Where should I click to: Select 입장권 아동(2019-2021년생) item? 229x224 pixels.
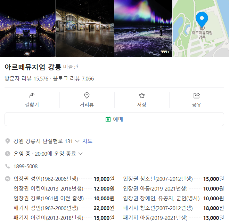pyautogui.click(x=155, y=188)
